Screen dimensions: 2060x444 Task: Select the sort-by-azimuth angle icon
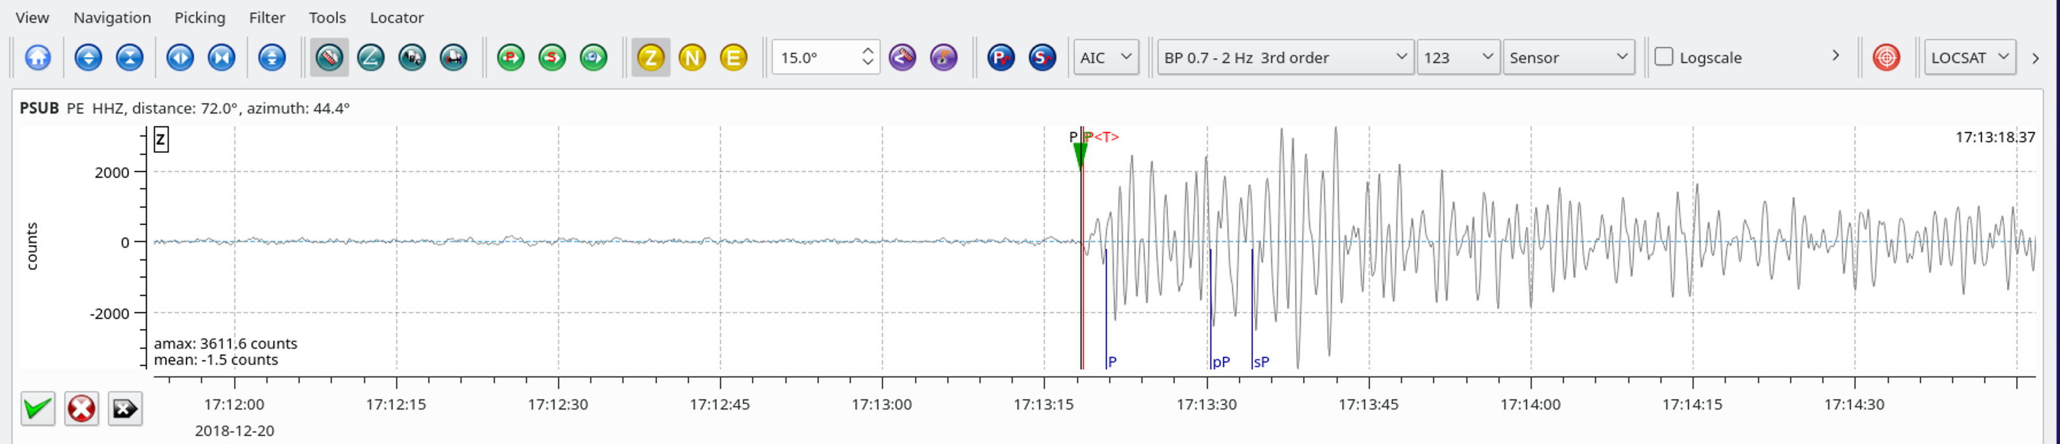click(x=370, y=57)
